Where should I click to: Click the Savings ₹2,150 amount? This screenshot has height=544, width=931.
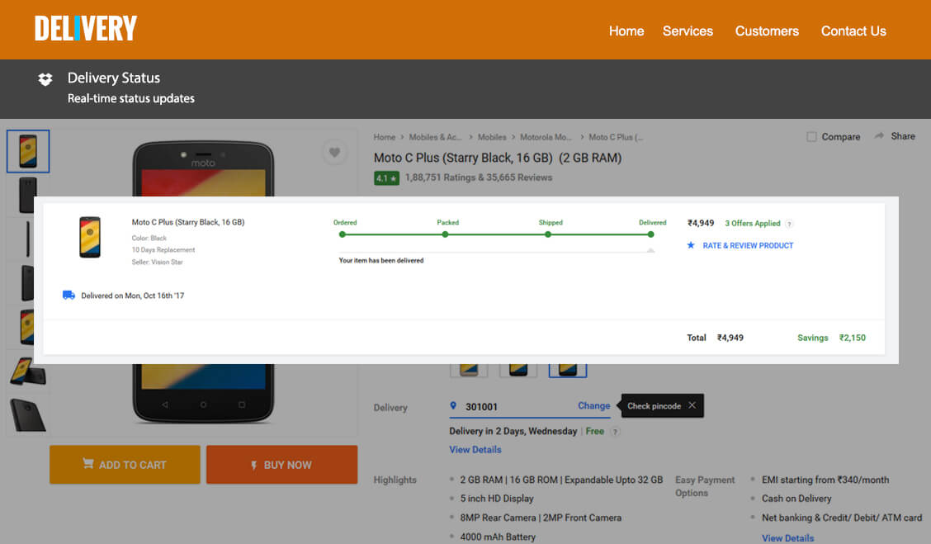click(x=852, y=338)
